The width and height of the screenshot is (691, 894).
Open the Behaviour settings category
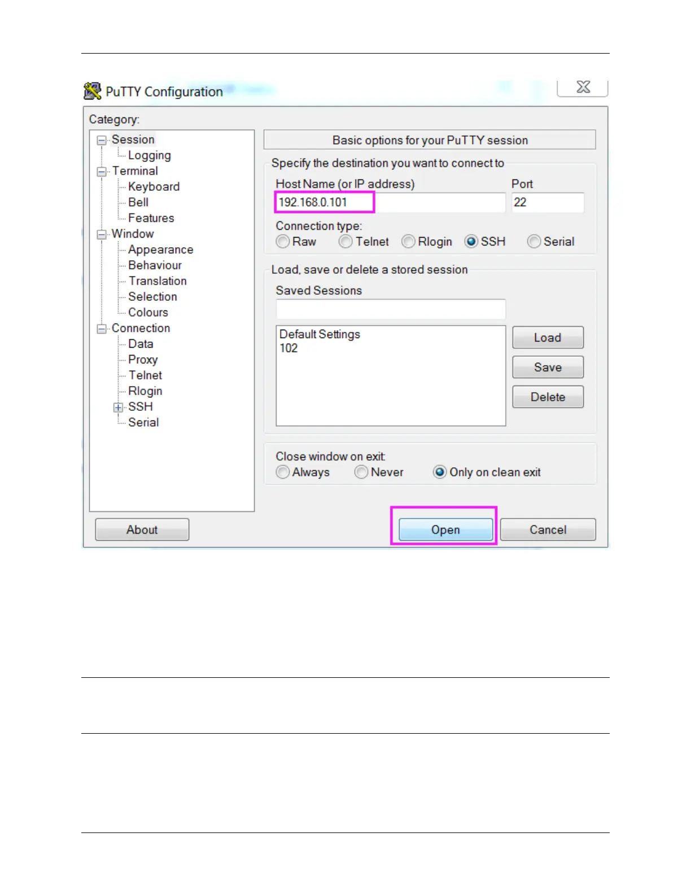(x=155, y=265)
